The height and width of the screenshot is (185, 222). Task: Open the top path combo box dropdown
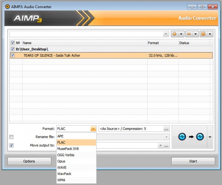pyautogui.click(x=166, y=34)
